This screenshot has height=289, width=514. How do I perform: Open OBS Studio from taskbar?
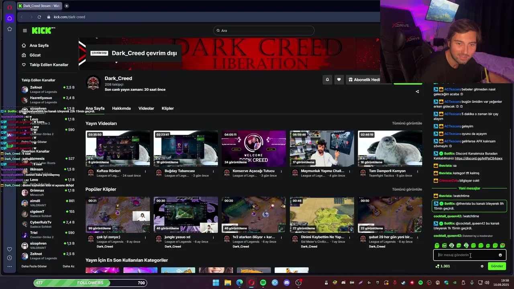[298, 283]
